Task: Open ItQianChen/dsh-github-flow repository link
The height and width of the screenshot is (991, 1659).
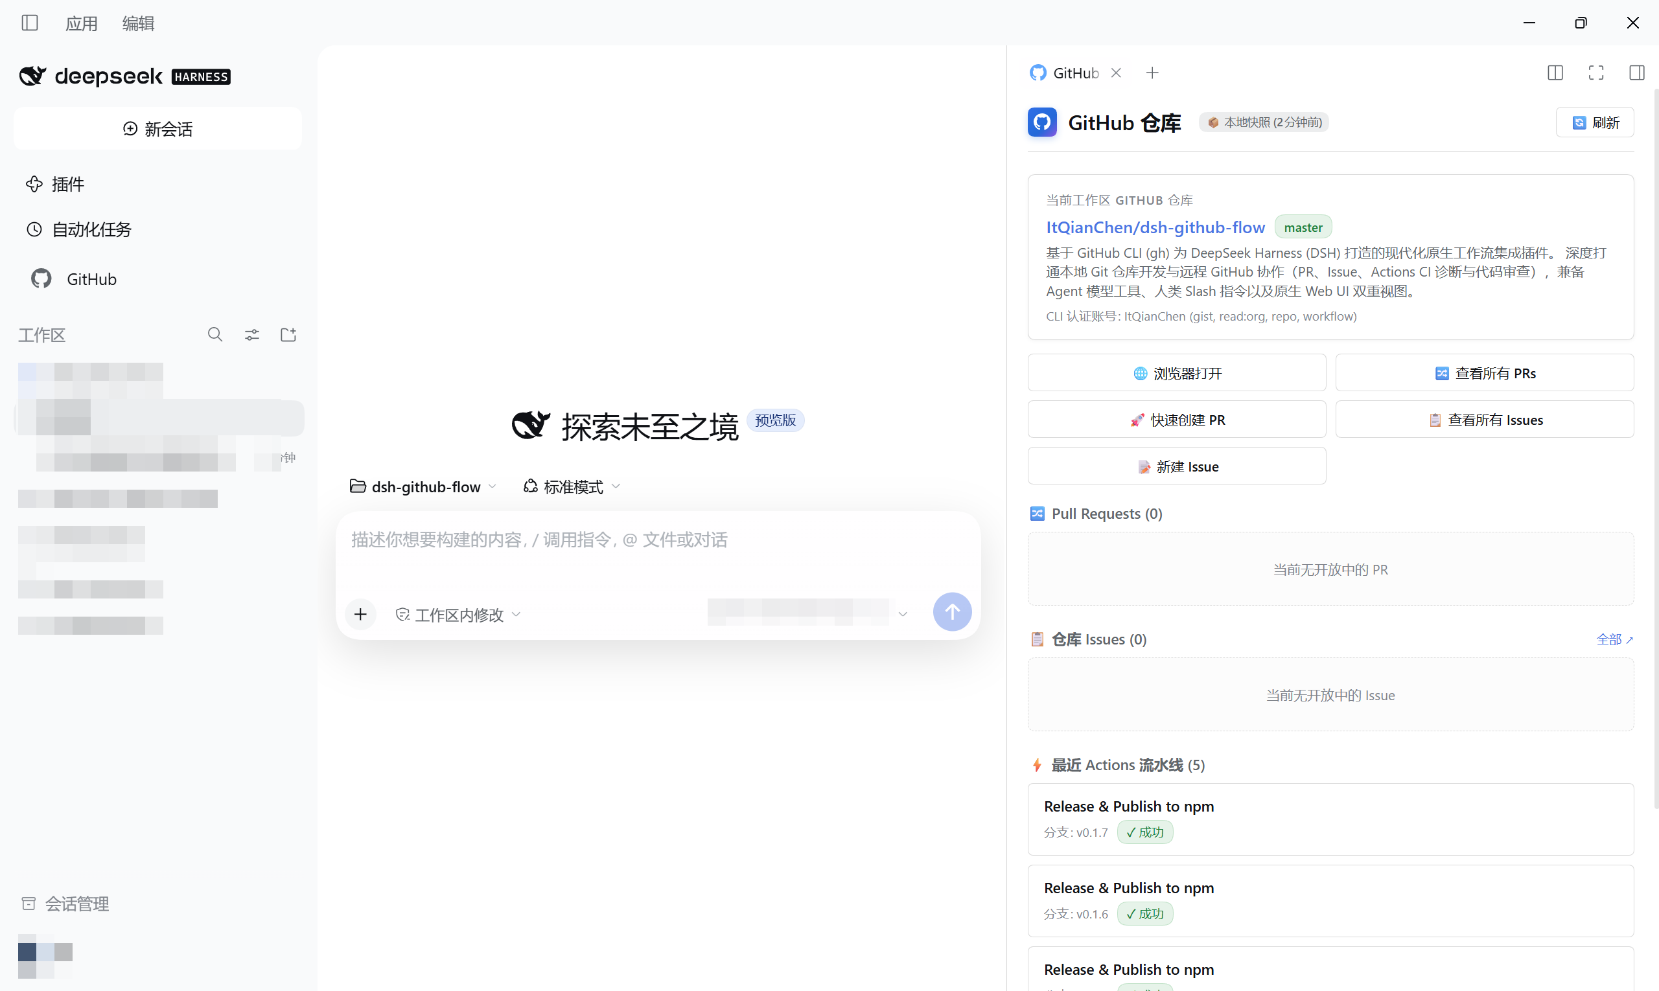Action: [1155, 227]
